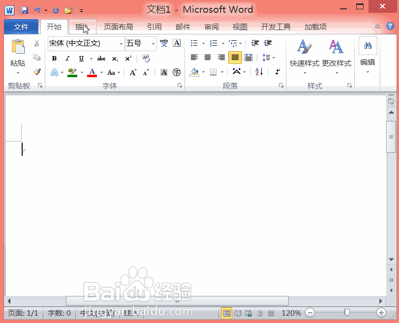Expand the 快速样式 quick styles gallery

[x=305, y=57]
